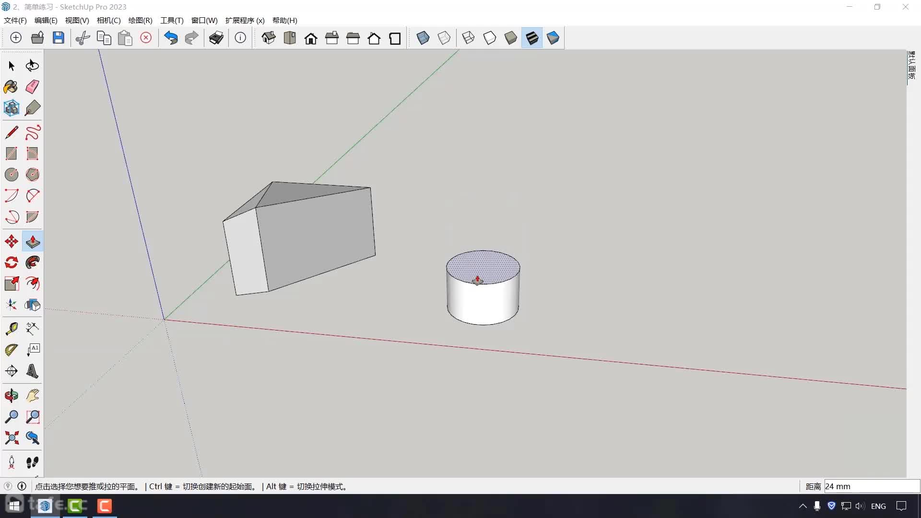Expand the 默认面板 tray tab
Screen dimensions: 921x518
[x=911, y=66]
